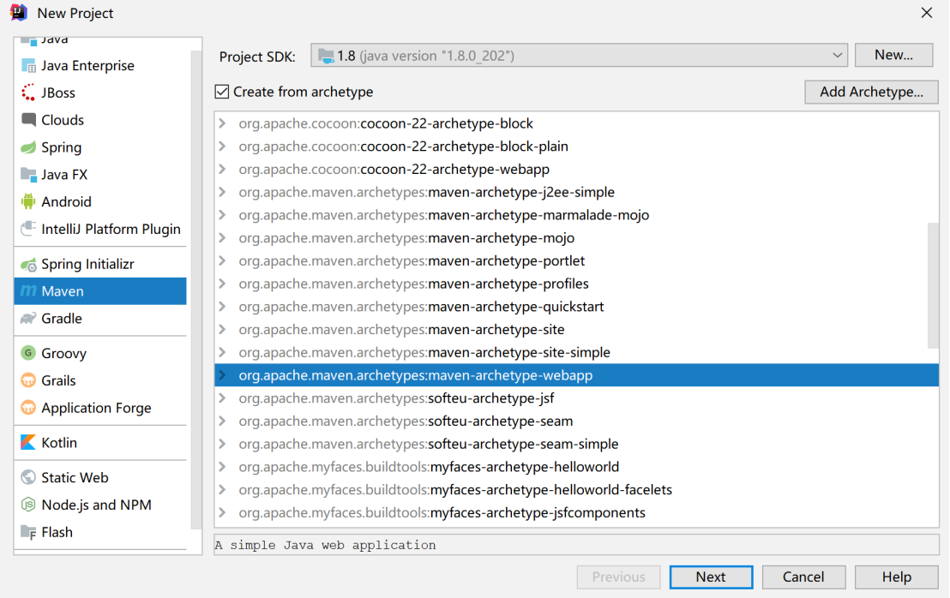The width and height of the screenshot is (950, 598).
Task: Click the orange Grails icon
Action: [28, 380]
